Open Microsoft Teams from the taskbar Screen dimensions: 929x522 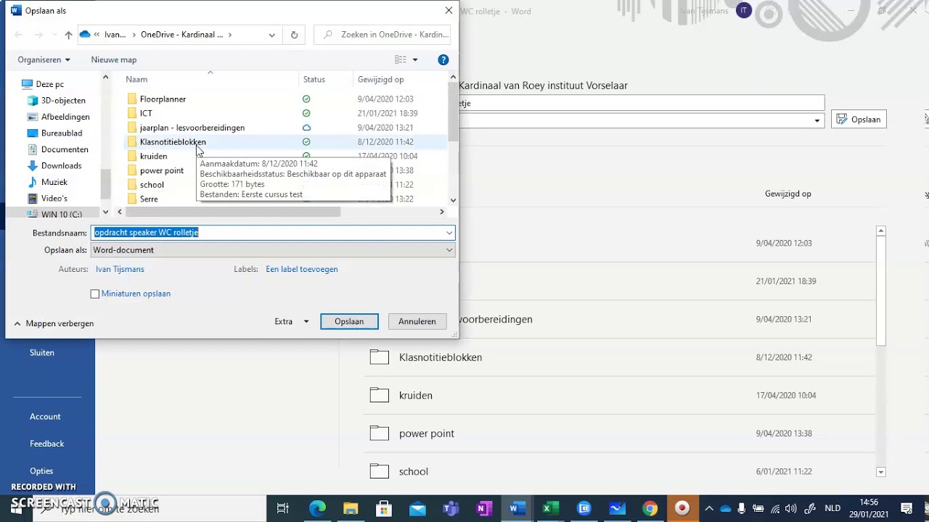(x=451, y=508)
